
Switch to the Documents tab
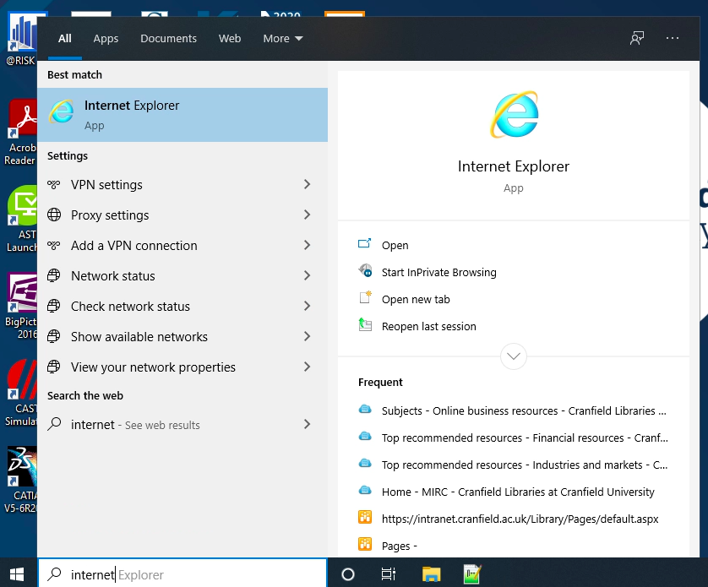pyautogui.click(x=168, y=39)
